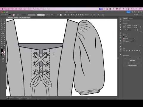Click the X position field in Transform
The image size is (143, 107).
click(x=129, y=26)
